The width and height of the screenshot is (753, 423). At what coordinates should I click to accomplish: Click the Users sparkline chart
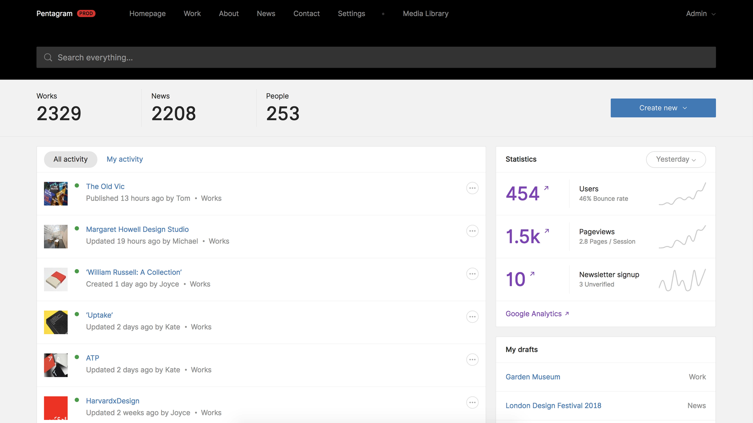click(x=682, y=194)
